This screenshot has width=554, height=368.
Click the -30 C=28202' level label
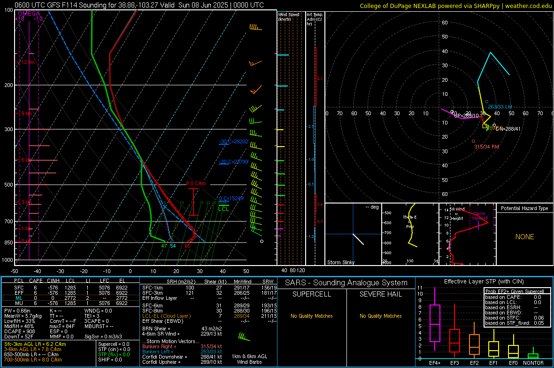coord(234,141)
